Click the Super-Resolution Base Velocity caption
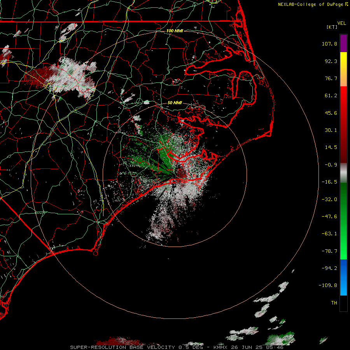Image resolution: width=350 pixels, height=350 pixels. (x=177, y=347)
